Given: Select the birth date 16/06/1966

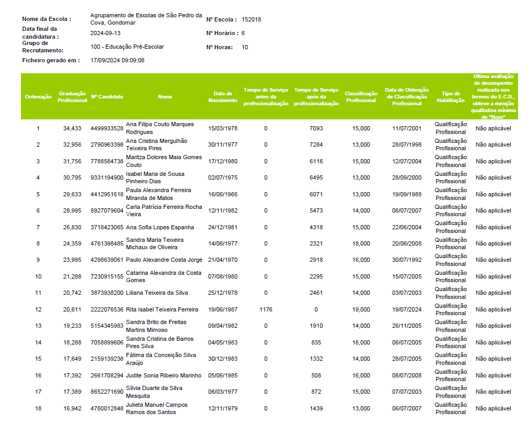Looking at the screenshot, I should (x=223, y=194).
